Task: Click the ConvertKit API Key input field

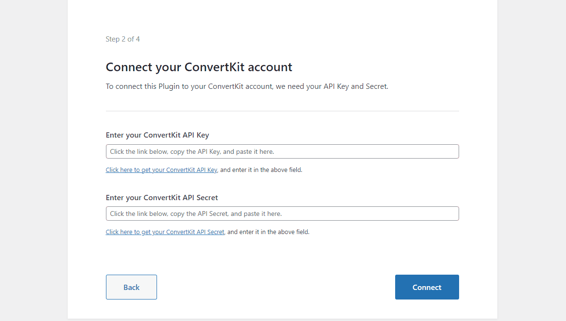Action: click(x=282, y=151)
